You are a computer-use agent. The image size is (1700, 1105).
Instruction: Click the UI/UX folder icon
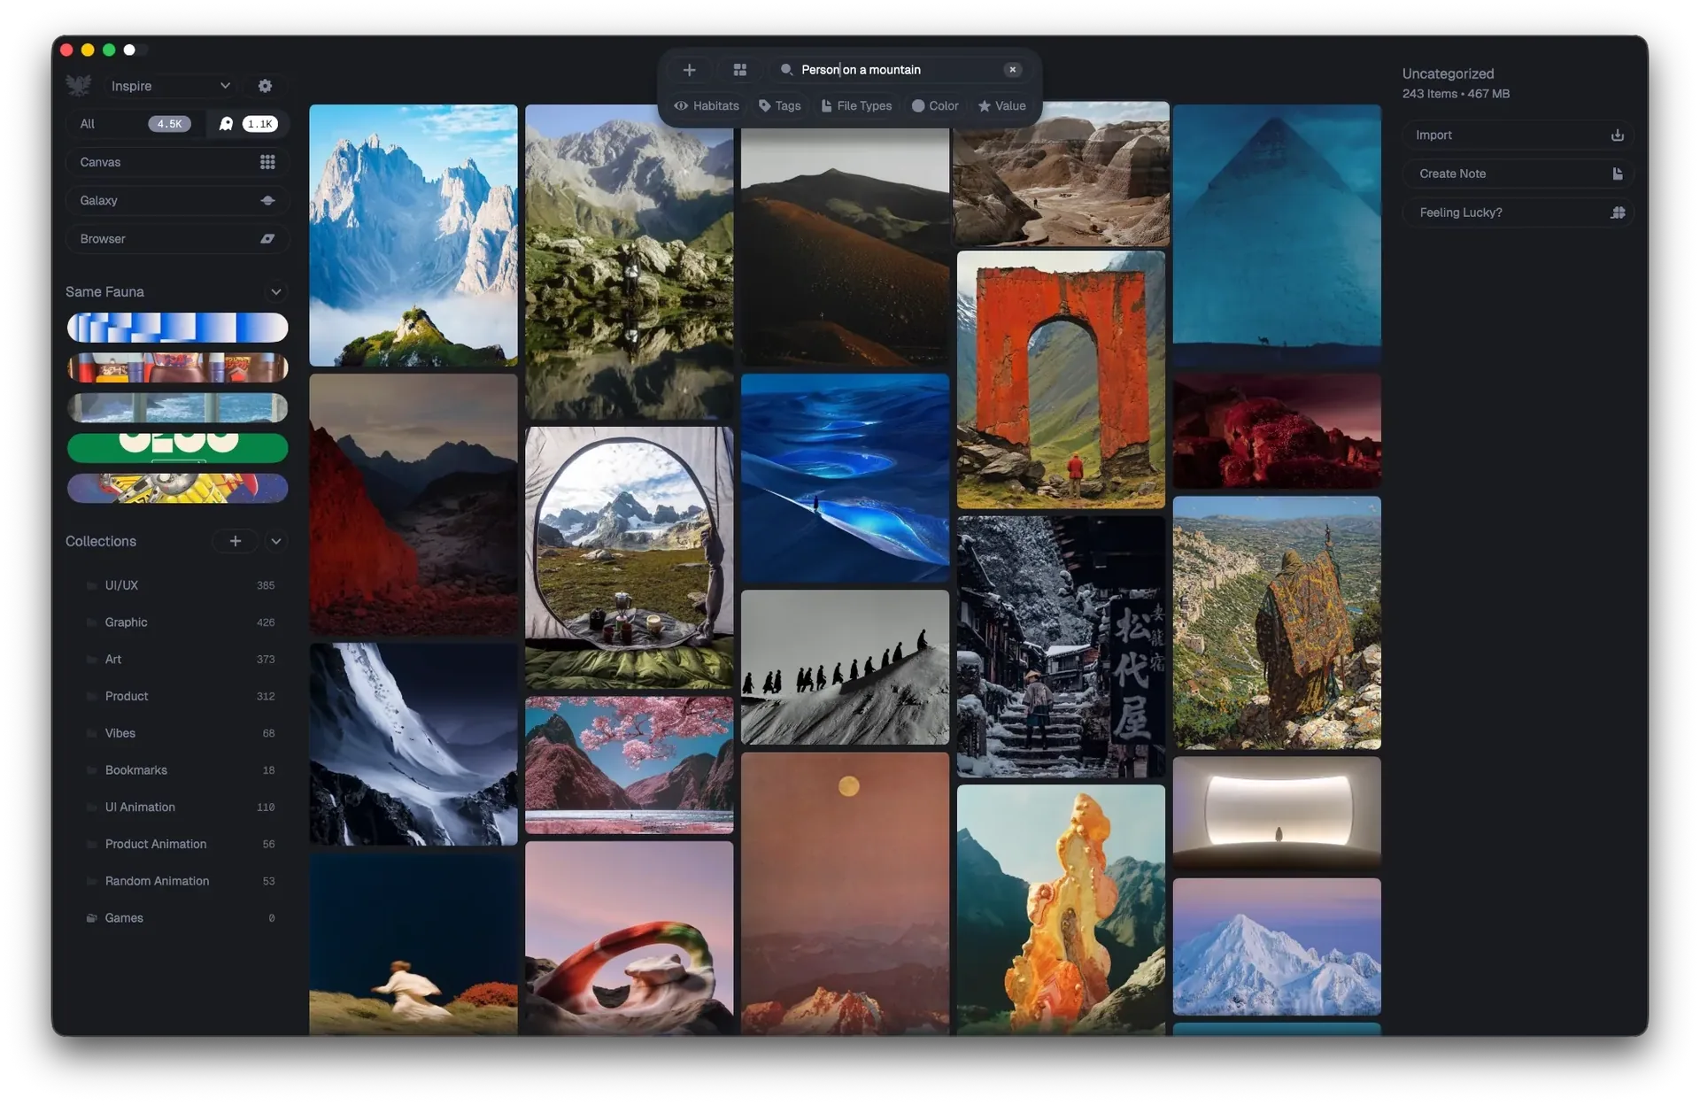coord(91,585)
